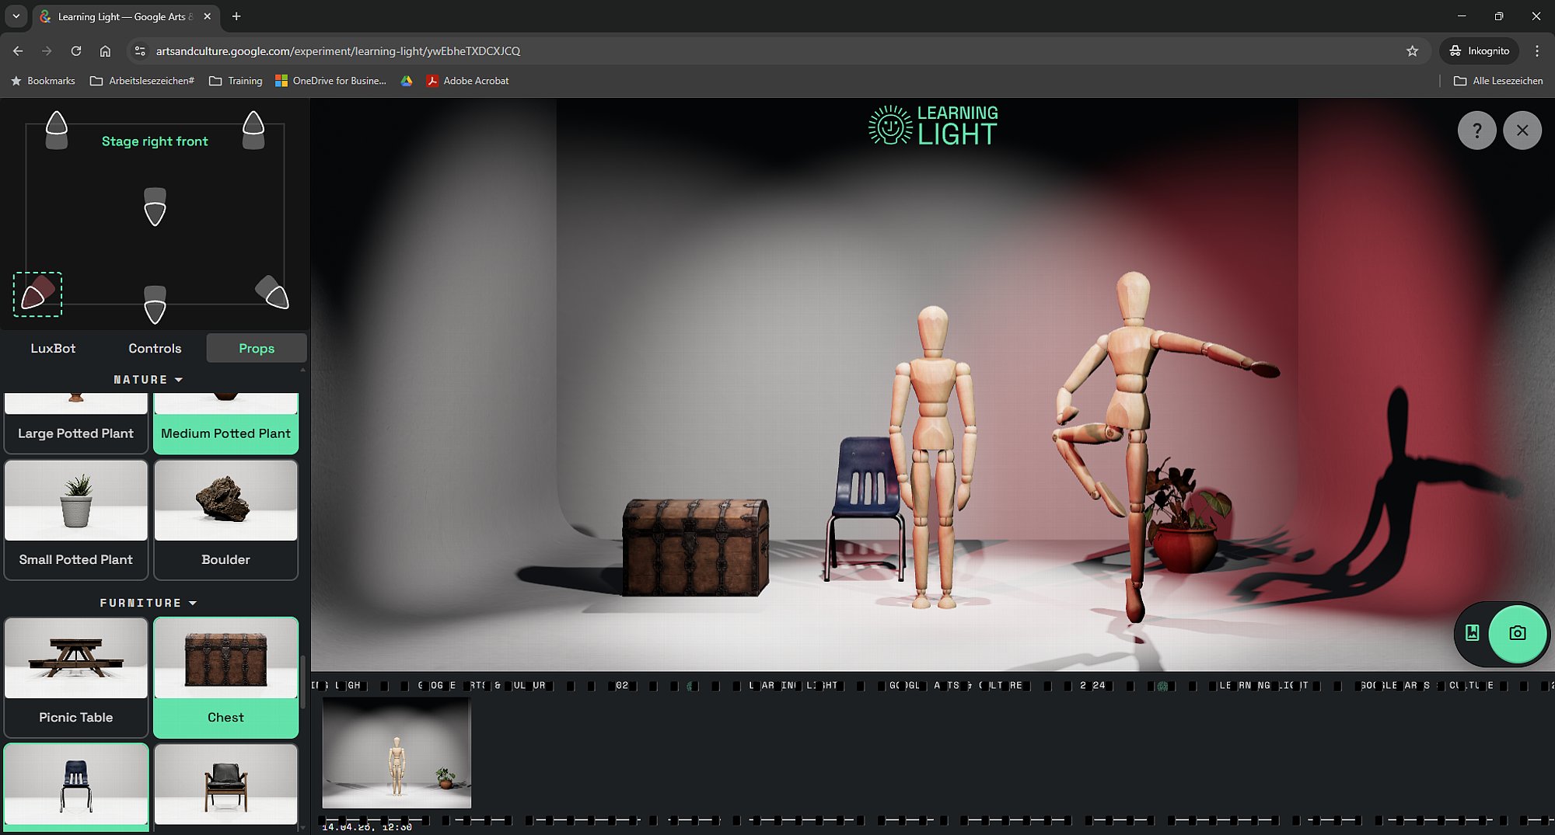The height and width of the screenshot is (835, 1555).
Task: Select the center overhead stage light
Action: coord(155,207)
